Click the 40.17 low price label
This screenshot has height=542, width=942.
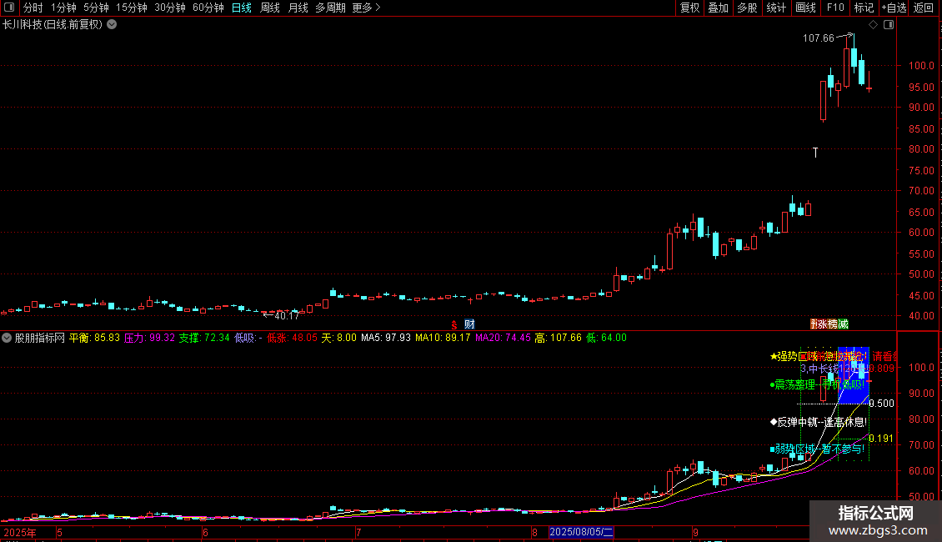[x=287, y=315]
